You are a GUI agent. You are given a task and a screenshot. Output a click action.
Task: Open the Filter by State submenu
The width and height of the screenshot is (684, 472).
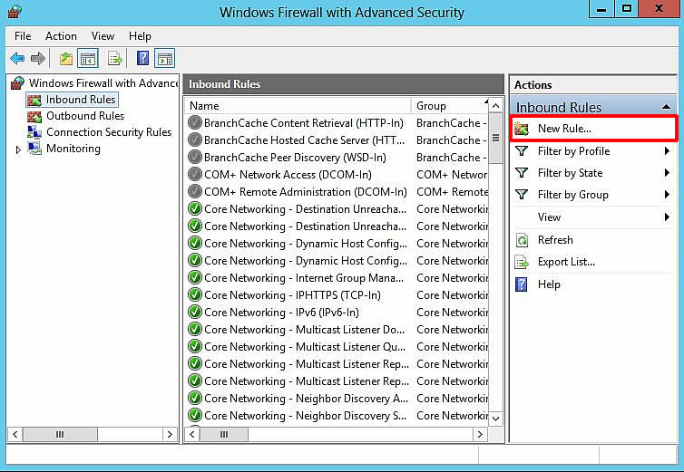tap(570, 173)
